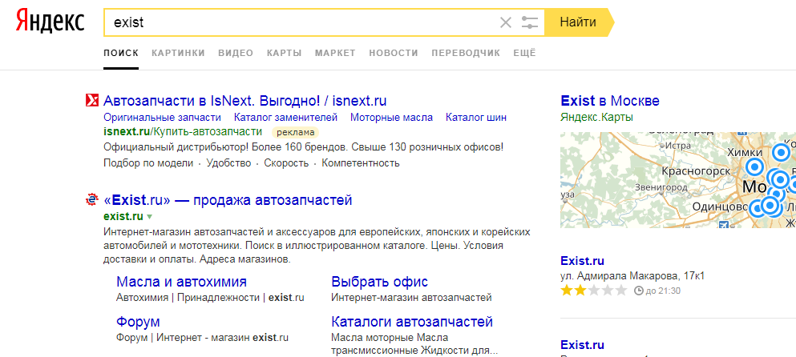Open the Exist в Москве map thumbnail
796x357 pixels.
tap(677, 176)
